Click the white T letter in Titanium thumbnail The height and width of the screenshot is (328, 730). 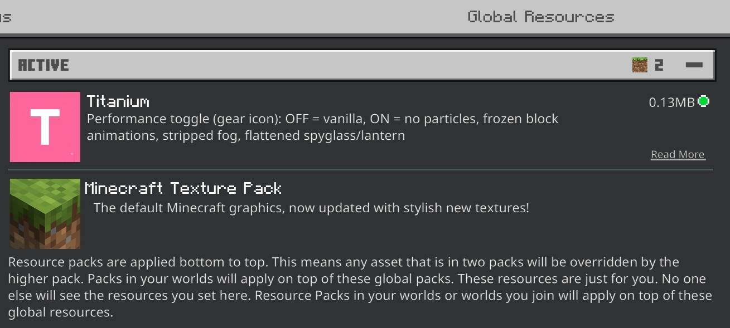(45, 127)
